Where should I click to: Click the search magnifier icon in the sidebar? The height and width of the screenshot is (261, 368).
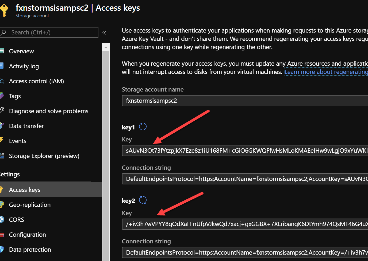3,33
